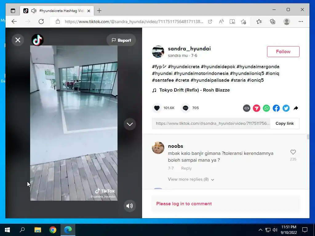Open the taskbar clock and date
The height and width of the screenshot is (236, 315).
click(x=289, y=230)
